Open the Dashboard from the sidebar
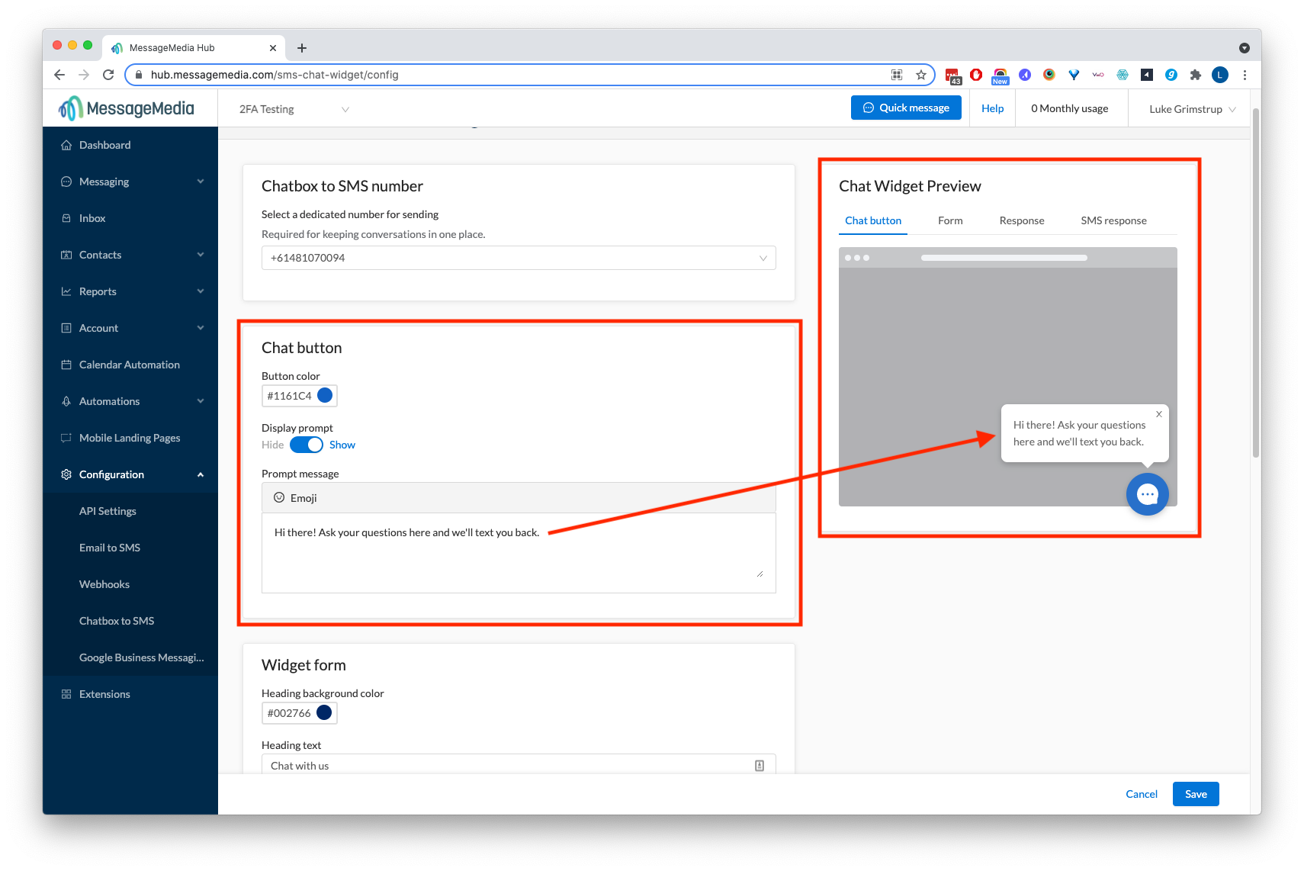1304x871 pixels. click(104, 144)
